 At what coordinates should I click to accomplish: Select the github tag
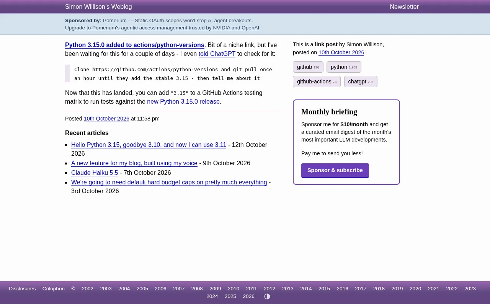click(x=308, y=67)
